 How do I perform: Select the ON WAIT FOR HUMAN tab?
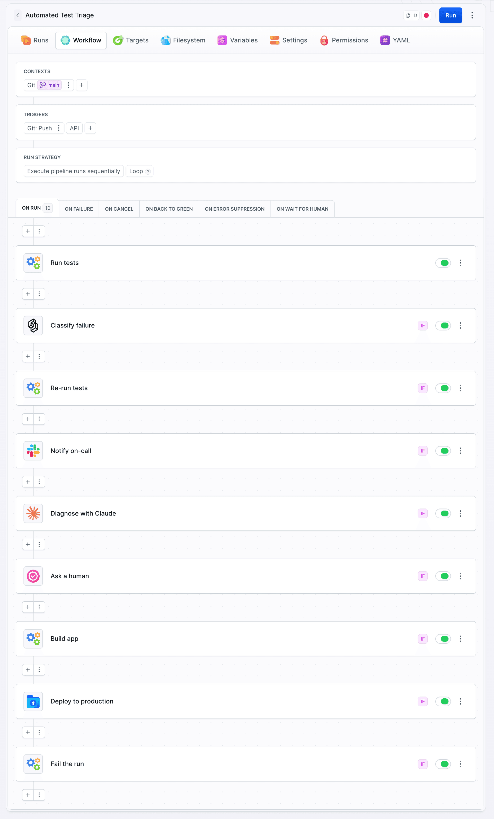click(302, 209)
